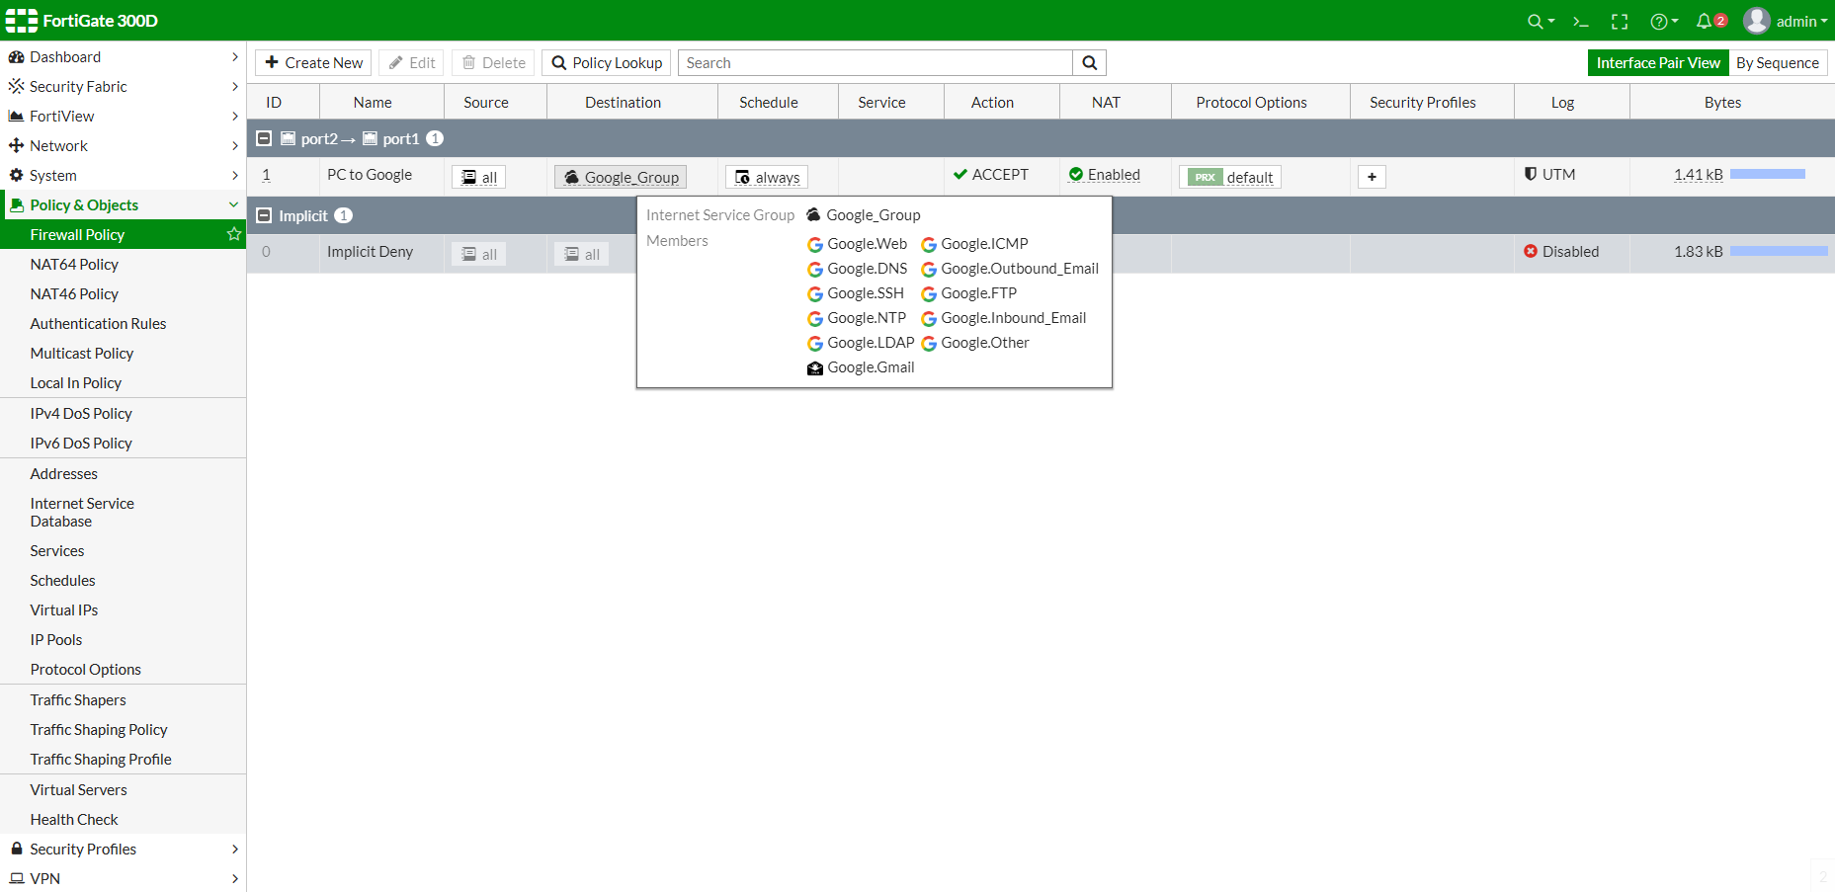Click the search magnifier button
Image resolution: width=1835 pixels, height=892 pixels.
pyautogui.click(x=1089, y=63)
